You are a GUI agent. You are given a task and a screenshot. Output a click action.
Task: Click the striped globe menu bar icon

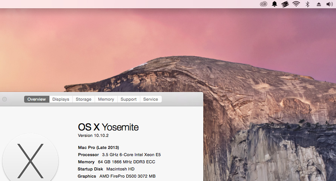(x=285, y=4)
